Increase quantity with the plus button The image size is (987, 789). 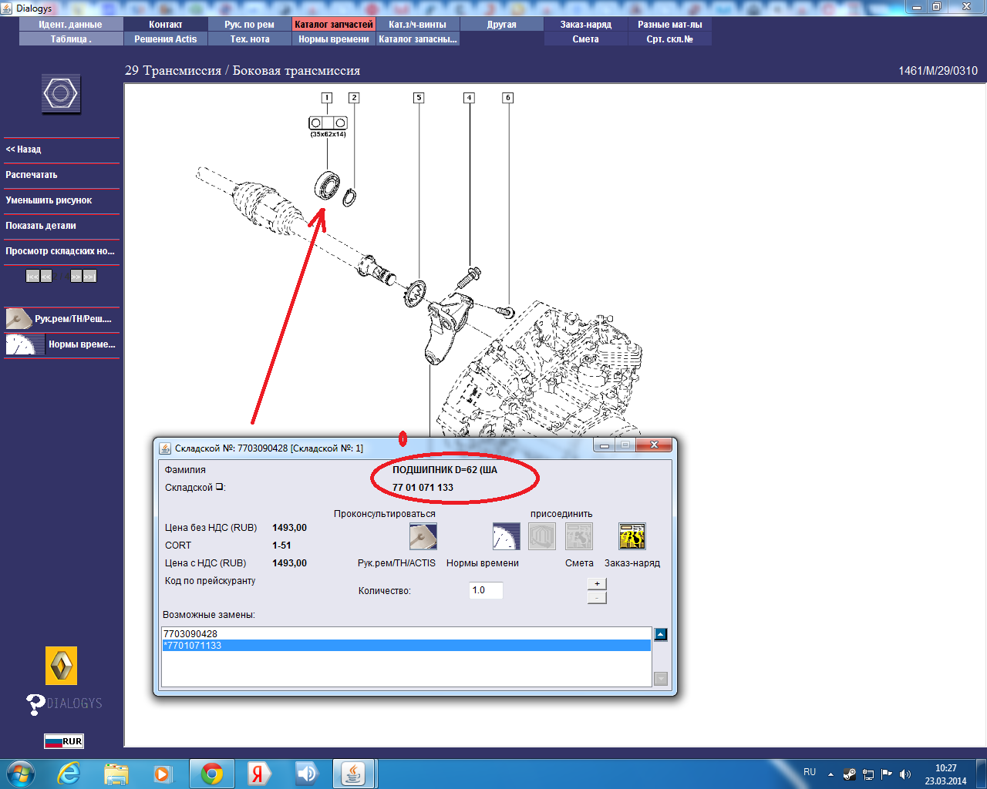point(597,584)
